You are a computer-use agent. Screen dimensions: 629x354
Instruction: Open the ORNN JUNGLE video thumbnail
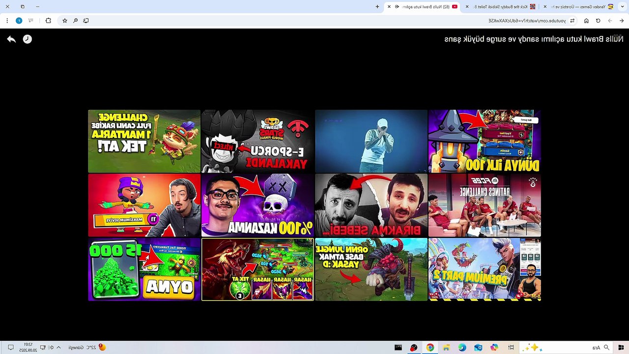371,269
